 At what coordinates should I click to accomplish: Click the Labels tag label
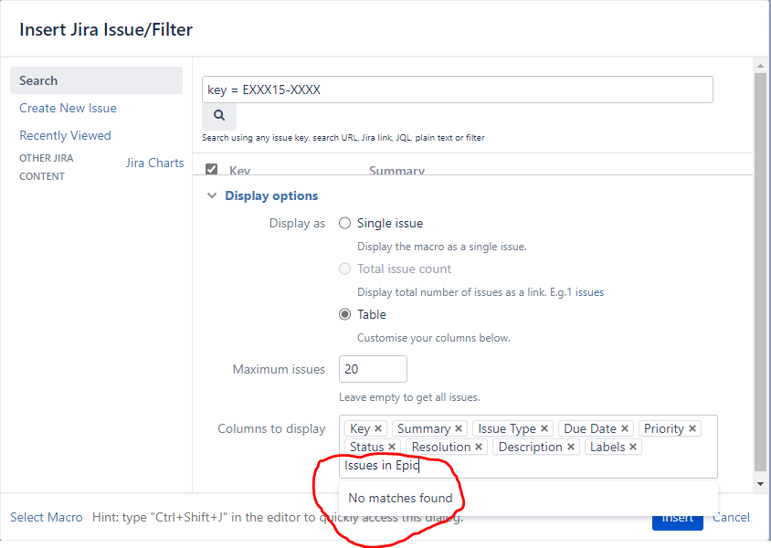[607, 447]
